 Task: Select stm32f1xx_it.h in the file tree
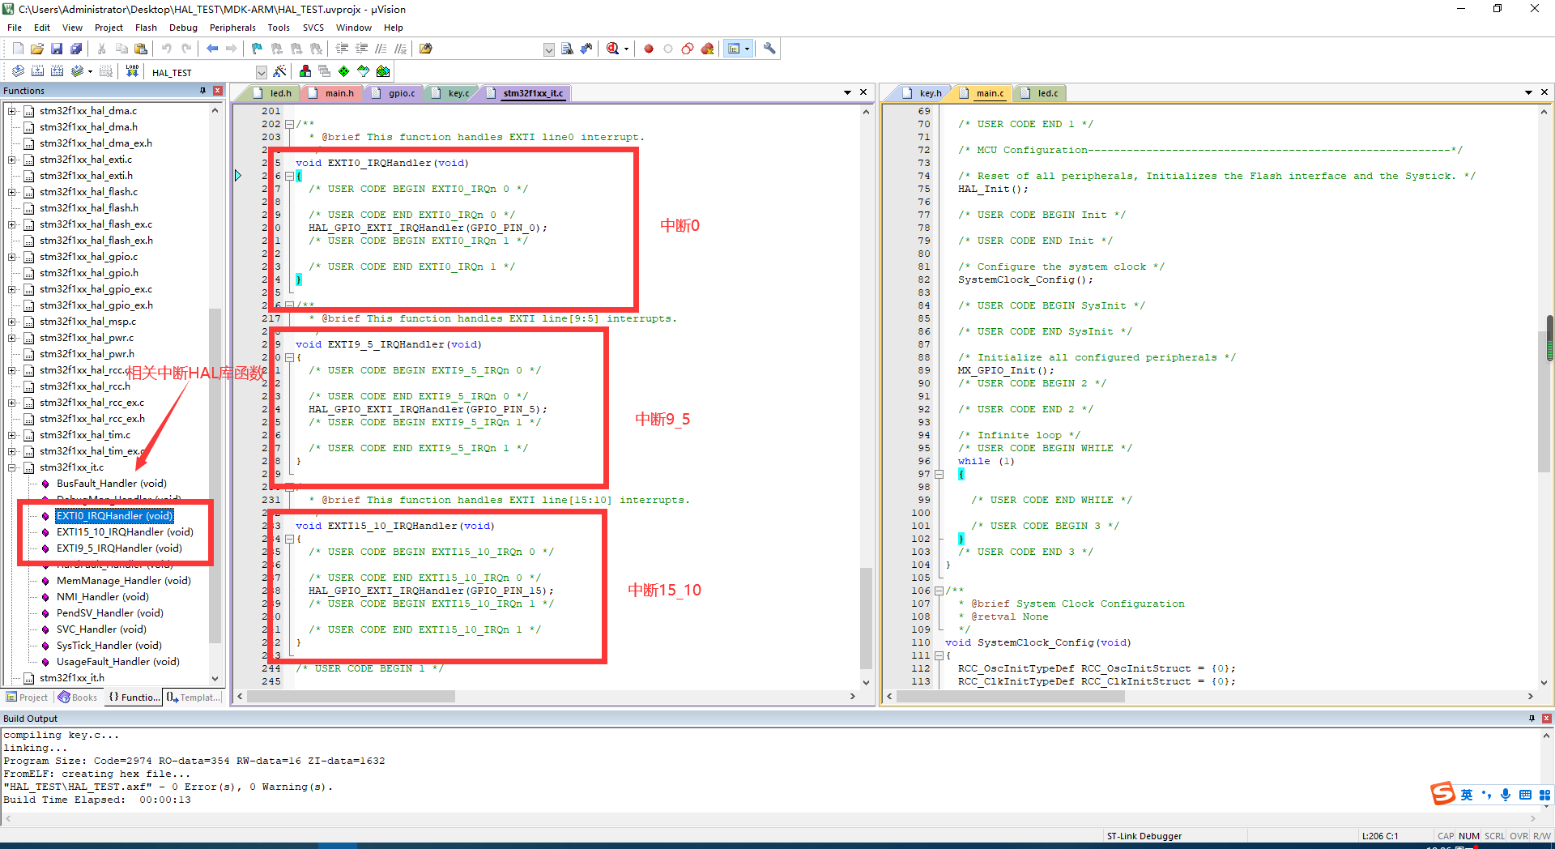pos(72,678)
